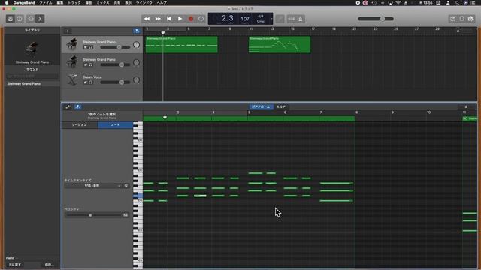Click pan knob of second Steinway Grand Piano track
This screenshot has width=481, height=270.
pyautogui.click(x=136, y=62)
